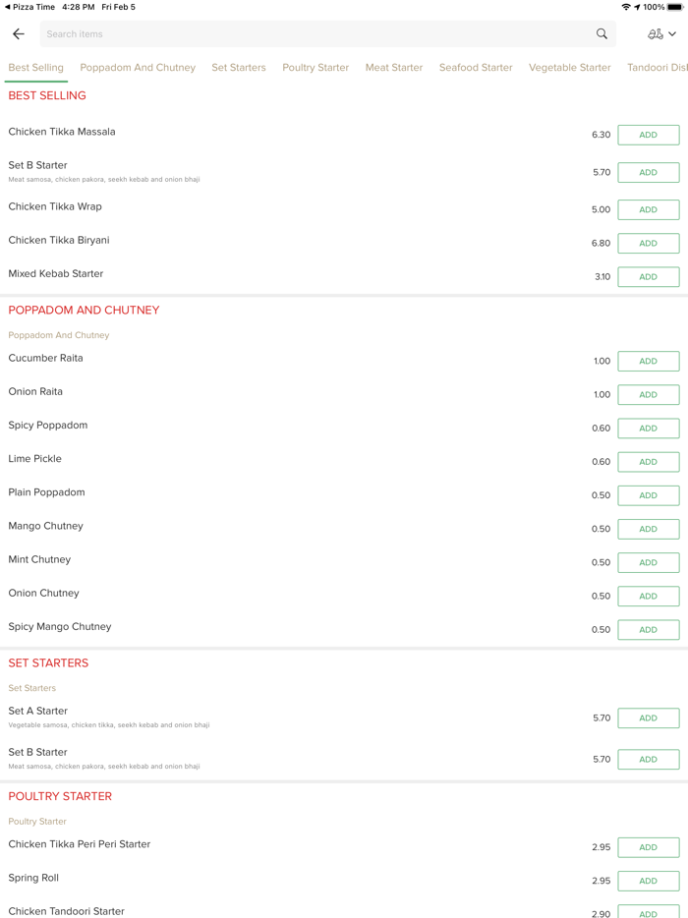The height and width of the screenshot is (918, 688).
Task: Add Spring Roll to basket
Action: click(x=648, y=881)
